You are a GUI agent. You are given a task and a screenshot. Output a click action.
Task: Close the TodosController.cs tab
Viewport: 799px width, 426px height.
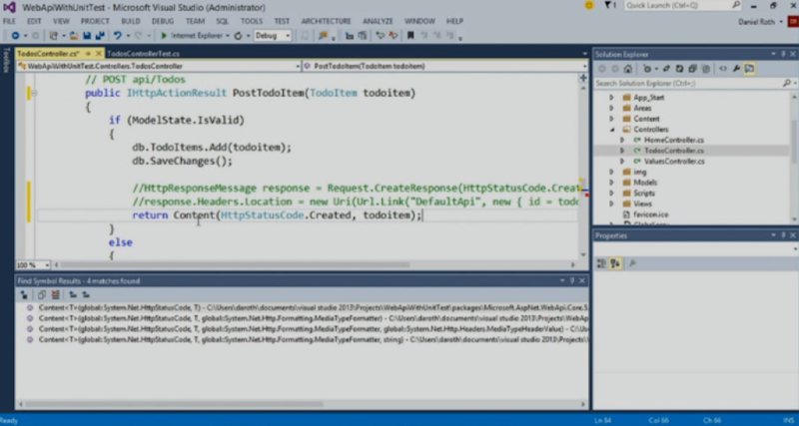(x=98, y=54)
